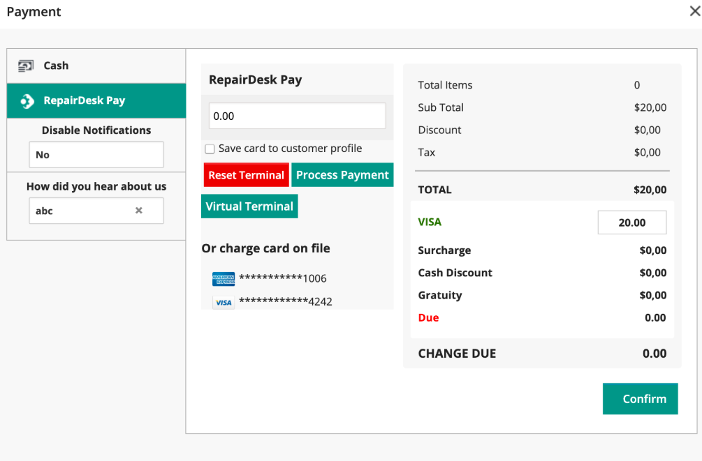The image size is (702, 461).
Task: Click the Visa card icon
Action: point(223,303)
